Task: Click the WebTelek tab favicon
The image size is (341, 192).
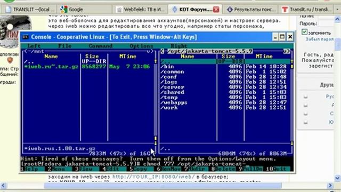Action: pos(119,10)
